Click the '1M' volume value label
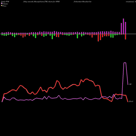Image resolution: width=136 pixels, height=136 pixels. [130, 84]
